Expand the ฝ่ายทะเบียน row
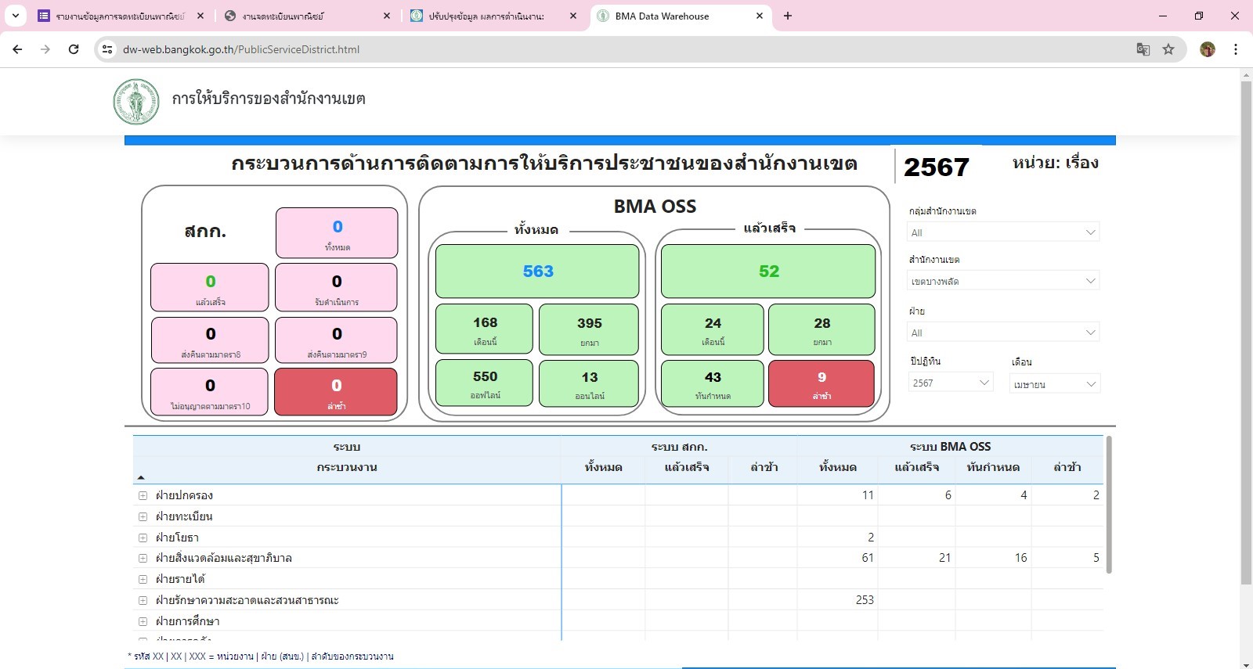Screen dimensions: 1253x669 (143, 516)
